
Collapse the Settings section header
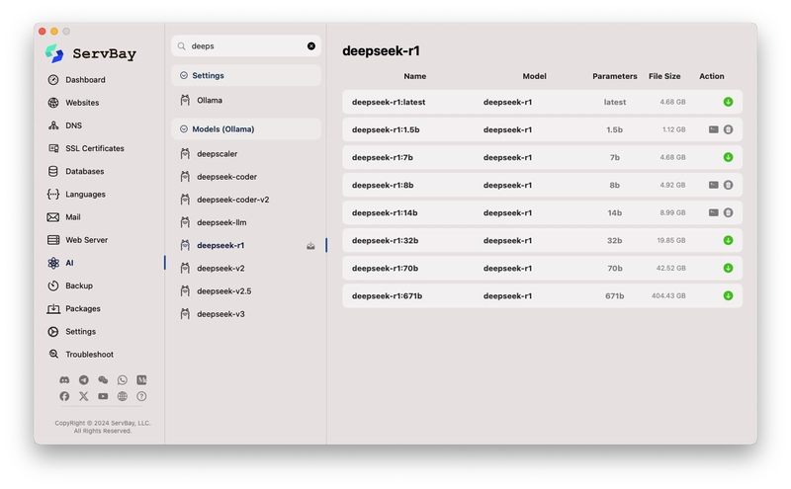246,75
